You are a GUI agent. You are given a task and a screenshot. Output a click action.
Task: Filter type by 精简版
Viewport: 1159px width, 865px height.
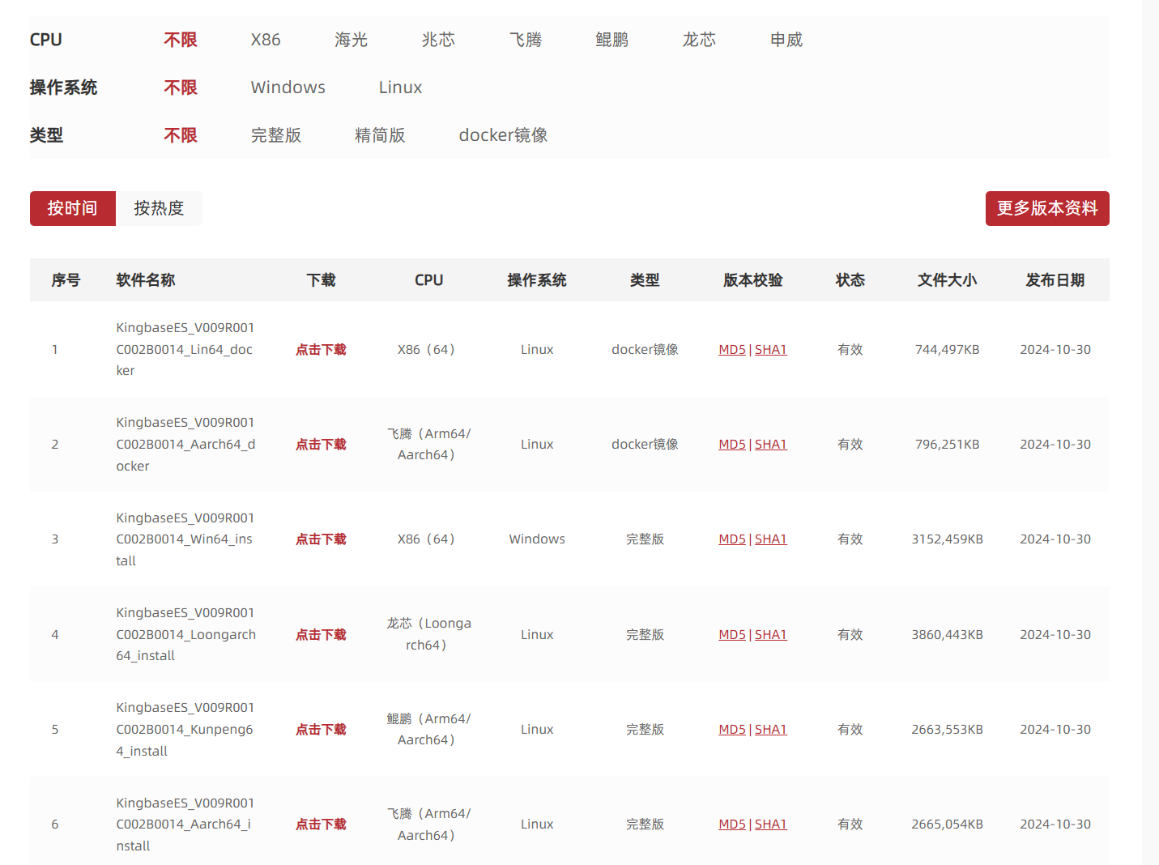(380, 135)
